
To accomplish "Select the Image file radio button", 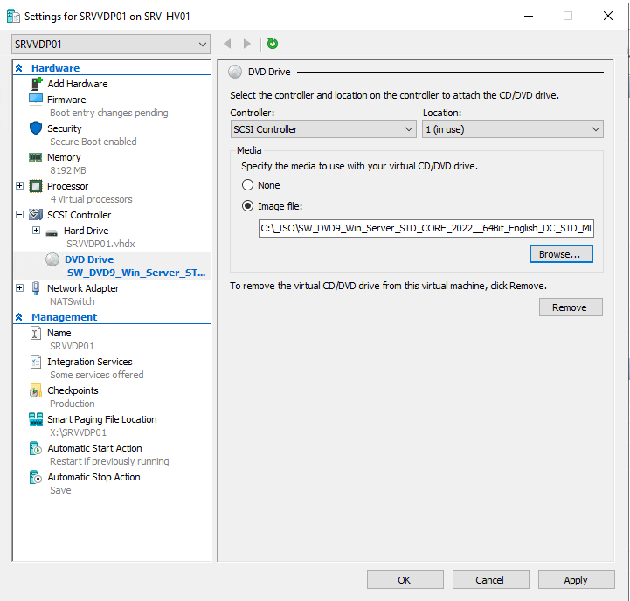I will pos(248,206).
